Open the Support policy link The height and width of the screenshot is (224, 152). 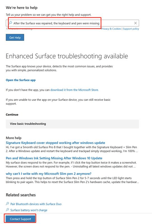(131, 29)
